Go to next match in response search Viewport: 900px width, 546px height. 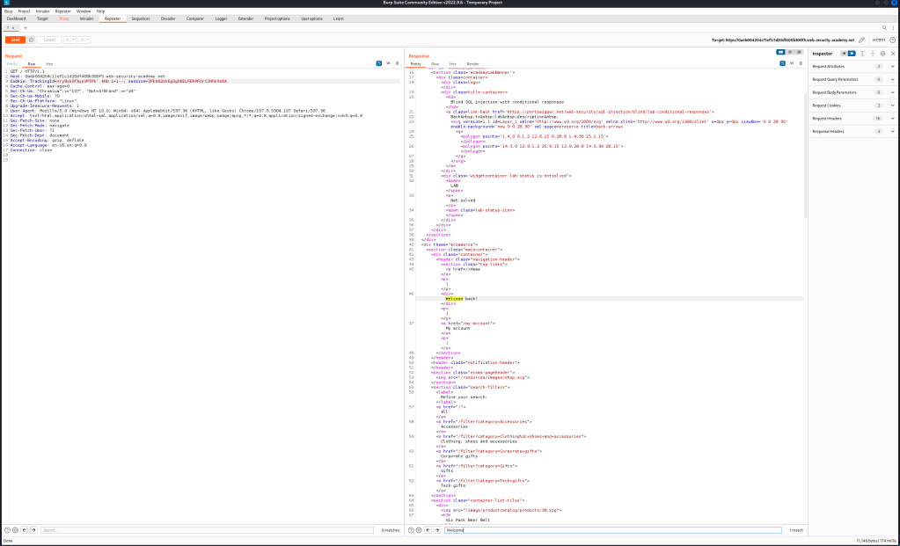[437, 530]
